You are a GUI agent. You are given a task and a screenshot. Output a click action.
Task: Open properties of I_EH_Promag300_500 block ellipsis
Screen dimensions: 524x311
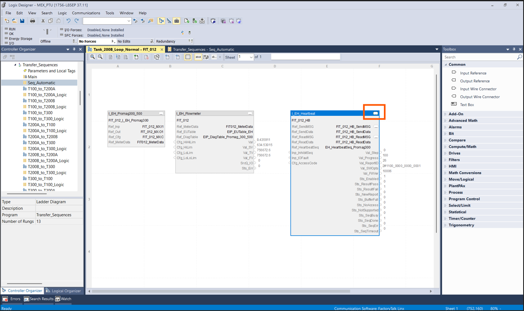point(161,113)
